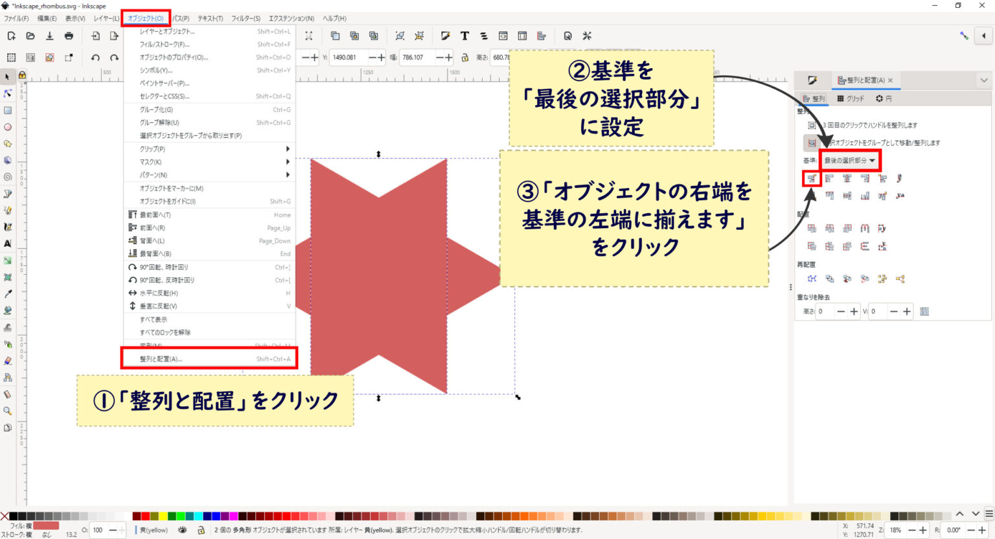Enable treating selection as a group for alignment
Image resolution: width=995 pixels, height=539 pixels.
coord(812,143)
